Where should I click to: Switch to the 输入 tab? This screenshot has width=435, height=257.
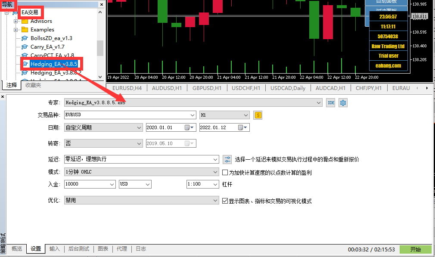55,249
